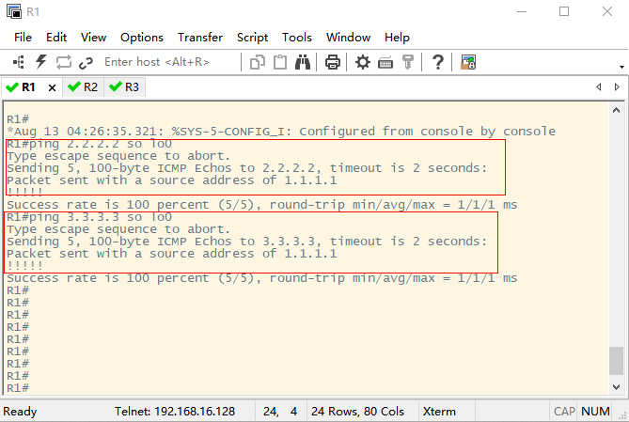Click the Print icon
Screen dimensions: 629x422
point(333,62)
